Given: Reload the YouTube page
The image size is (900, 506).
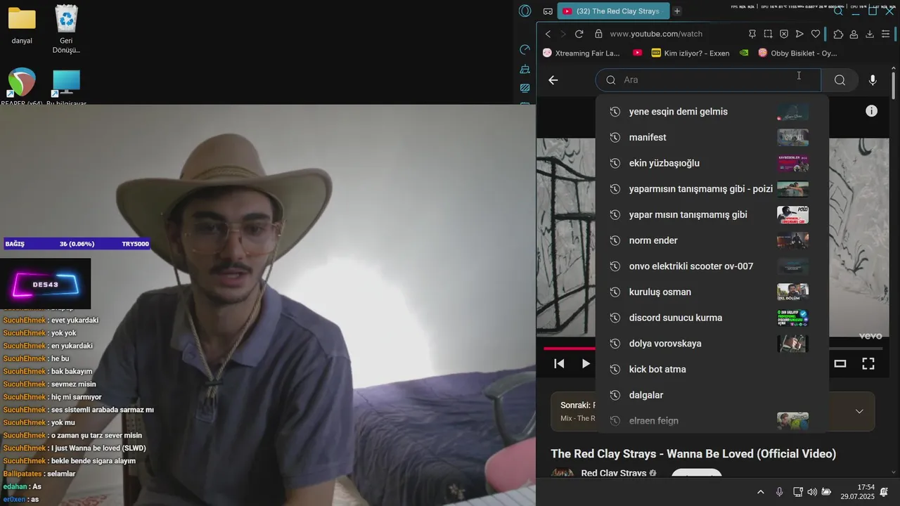Looking at the screenshot, I should pyautogui.click(x=579, y=34).
